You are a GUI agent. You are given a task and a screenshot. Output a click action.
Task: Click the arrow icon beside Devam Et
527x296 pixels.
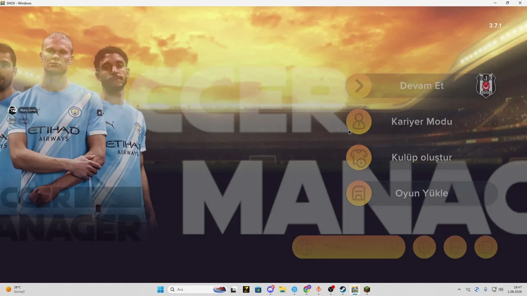pos(359,86)
